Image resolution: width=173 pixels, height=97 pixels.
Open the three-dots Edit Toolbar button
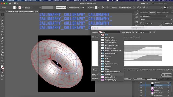[x=2, y=79]
